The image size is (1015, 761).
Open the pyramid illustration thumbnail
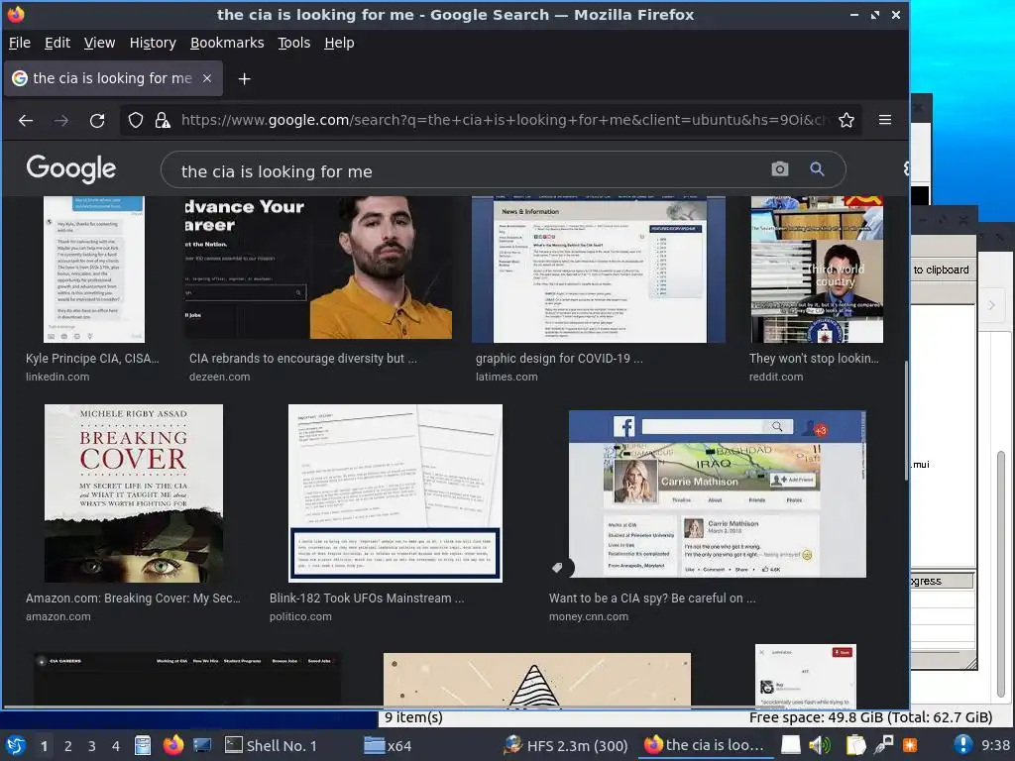[536, 680]
